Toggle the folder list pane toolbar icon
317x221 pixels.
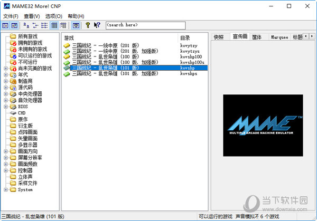click(5, 25)
